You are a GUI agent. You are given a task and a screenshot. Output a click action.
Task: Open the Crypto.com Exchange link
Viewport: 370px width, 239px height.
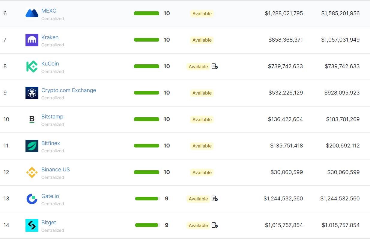pos(69,90)
